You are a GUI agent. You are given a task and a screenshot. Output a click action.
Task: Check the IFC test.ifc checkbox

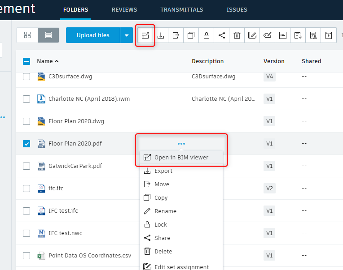click(x=26, y=211)
